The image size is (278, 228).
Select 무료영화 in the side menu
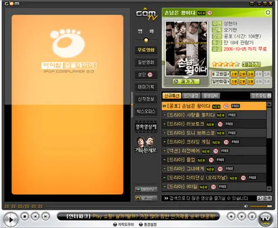pyautogui.click(x=146, y=50)
